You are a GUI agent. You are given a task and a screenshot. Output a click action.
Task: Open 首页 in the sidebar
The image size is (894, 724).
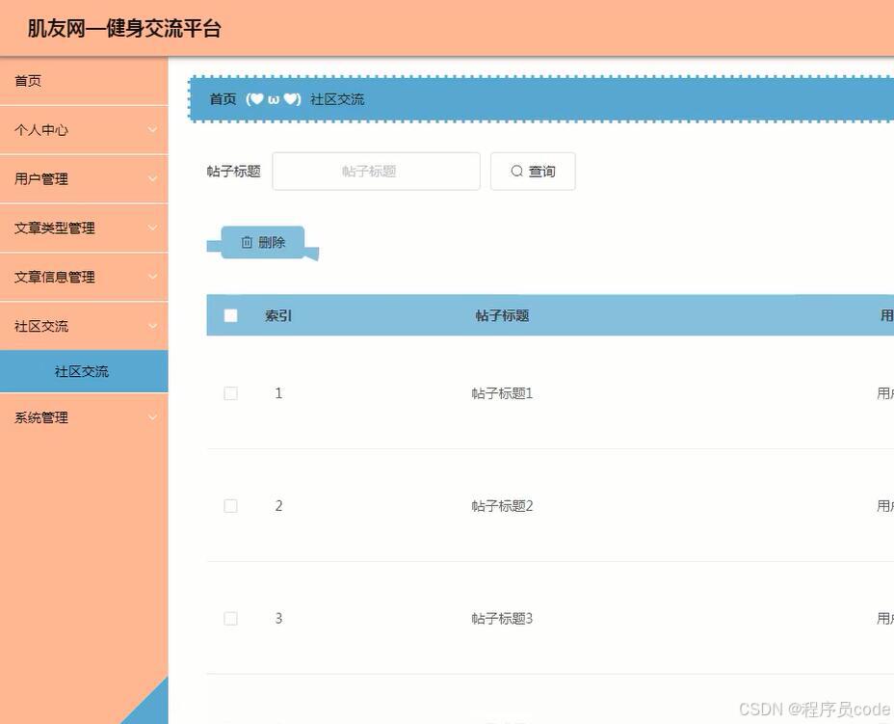click(x=84, y=81)
